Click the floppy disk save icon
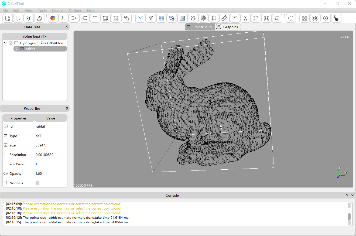This screenshot has height=236, width=356. pyautogui.click(x=39, y=18)
